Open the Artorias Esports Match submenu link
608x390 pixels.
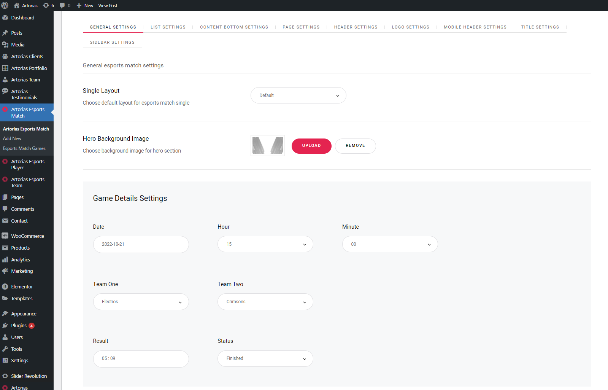click(26, 129)
